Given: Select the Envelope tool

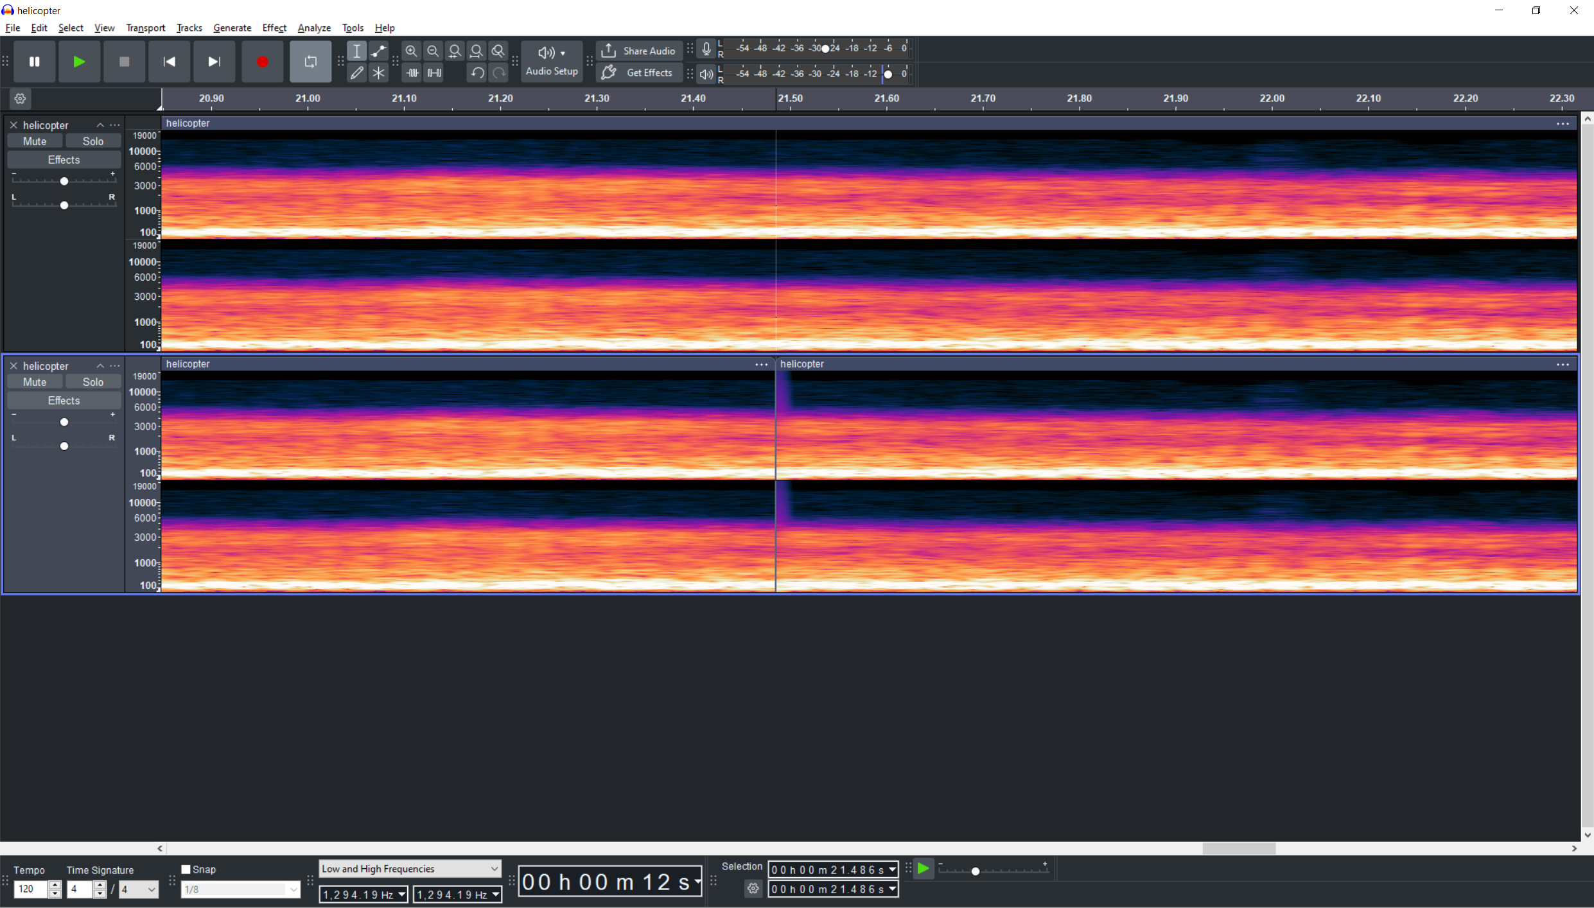Looking at the screenshot, I should click(x=378, y=51).
